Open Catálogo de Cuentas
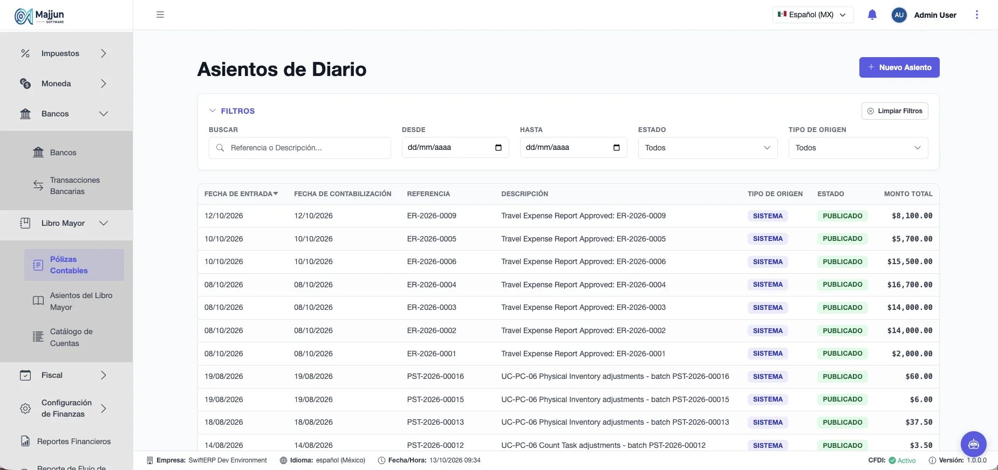 (74, 337)
